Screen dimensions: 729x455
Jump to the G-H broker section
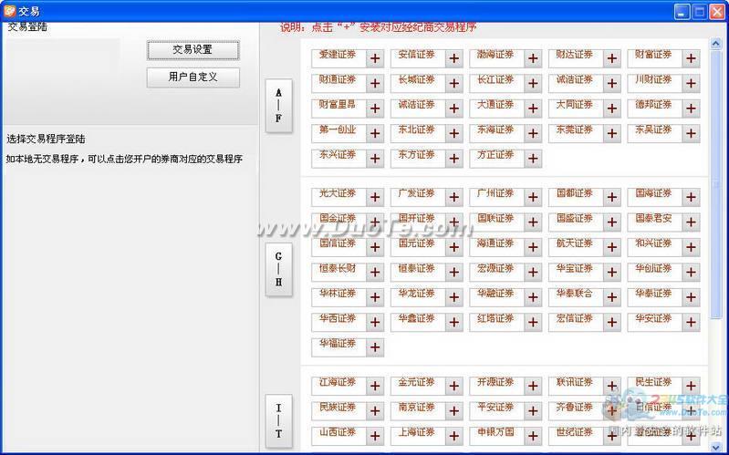[278, 269]
